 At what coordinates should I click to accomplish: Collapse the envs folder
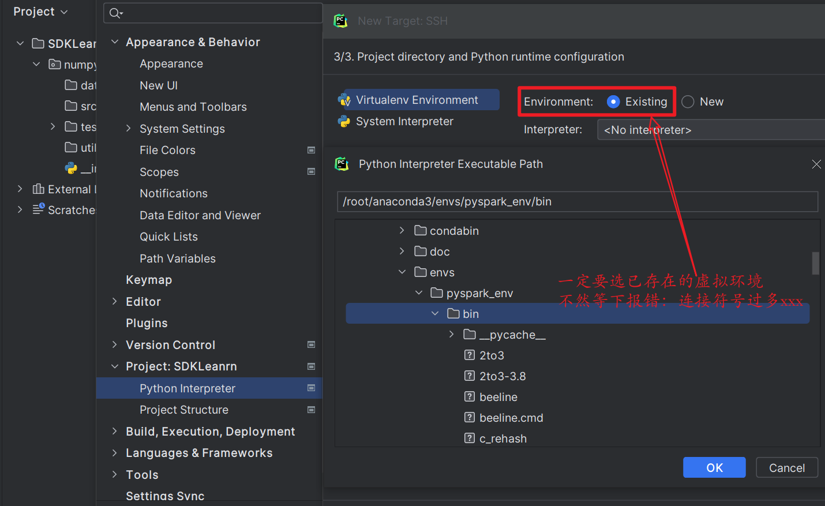pos(402,272)
